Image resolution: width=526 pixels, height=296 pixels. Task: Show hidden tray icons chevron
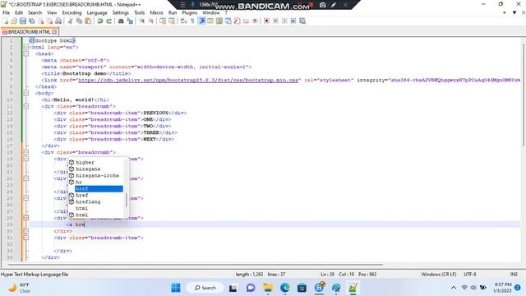[454, 288]
